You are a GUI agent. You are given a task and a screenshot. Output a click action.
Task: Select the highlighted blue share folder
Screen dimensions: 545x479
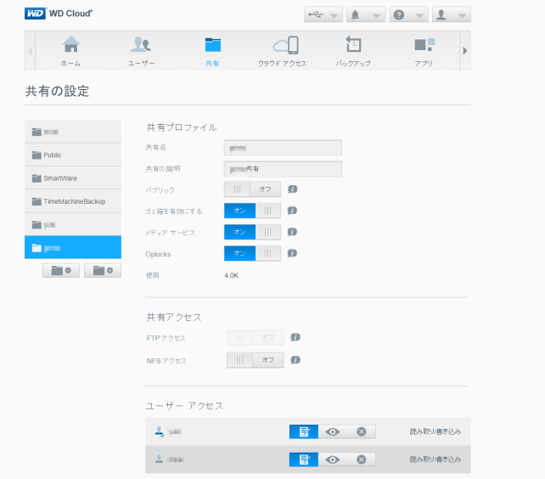73,247
